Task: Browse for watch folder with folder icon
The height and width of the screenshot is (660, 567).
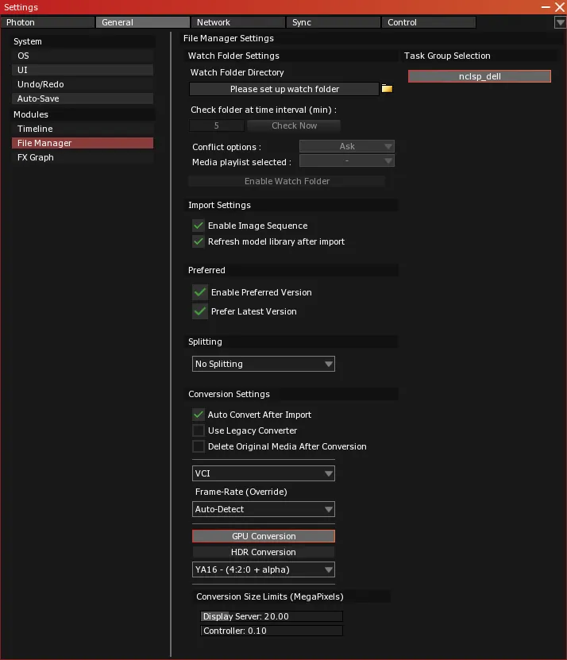Action: (387, 89)
